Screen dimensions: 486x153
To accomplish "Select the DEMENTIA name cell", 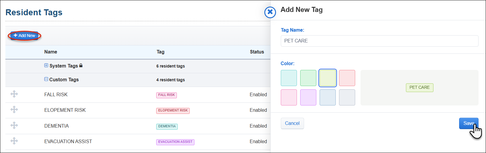I will [56, 126].
